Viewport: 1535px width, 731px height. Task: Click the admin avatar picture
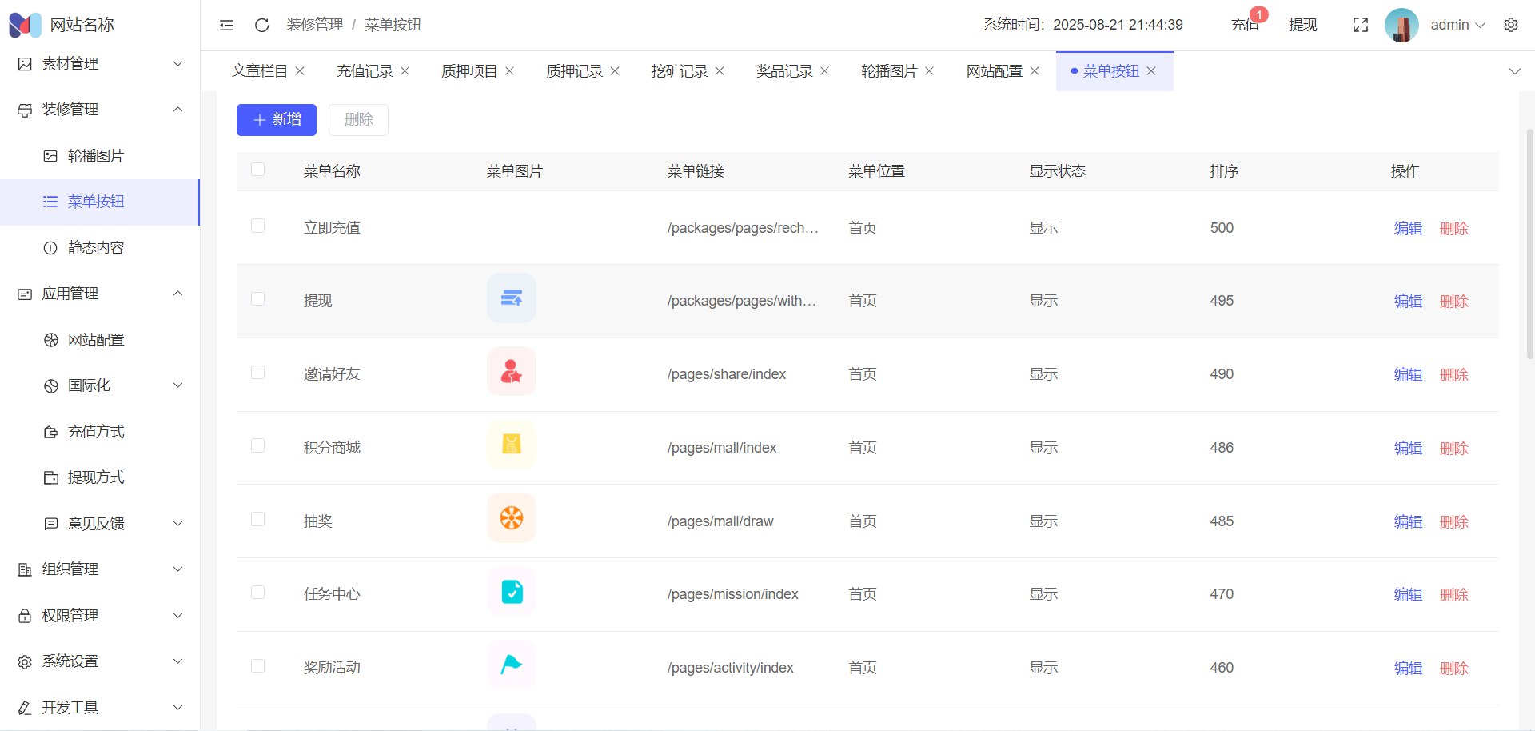tap(1401, 25)
